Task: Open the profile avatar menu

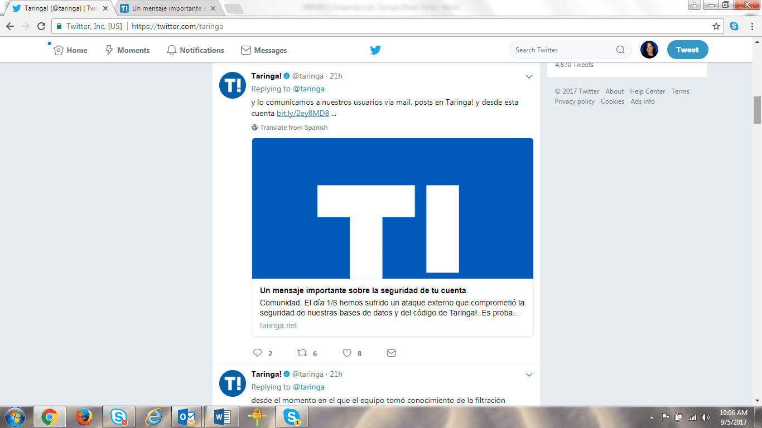Action: 649,50
